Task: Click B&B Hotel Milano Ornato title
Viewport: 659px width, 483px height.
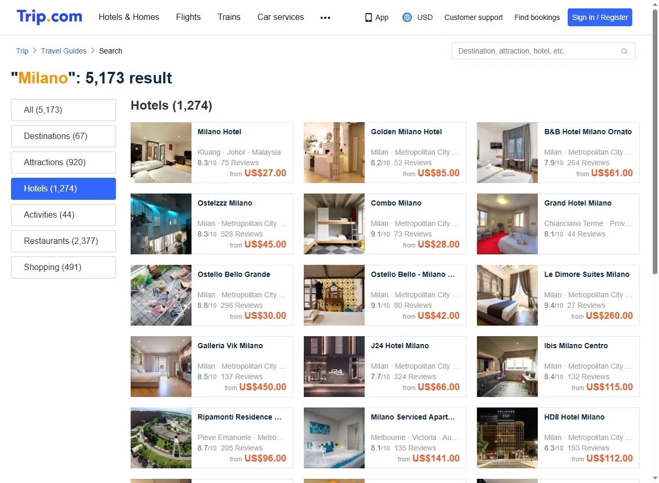Action: tap(588, 132)
